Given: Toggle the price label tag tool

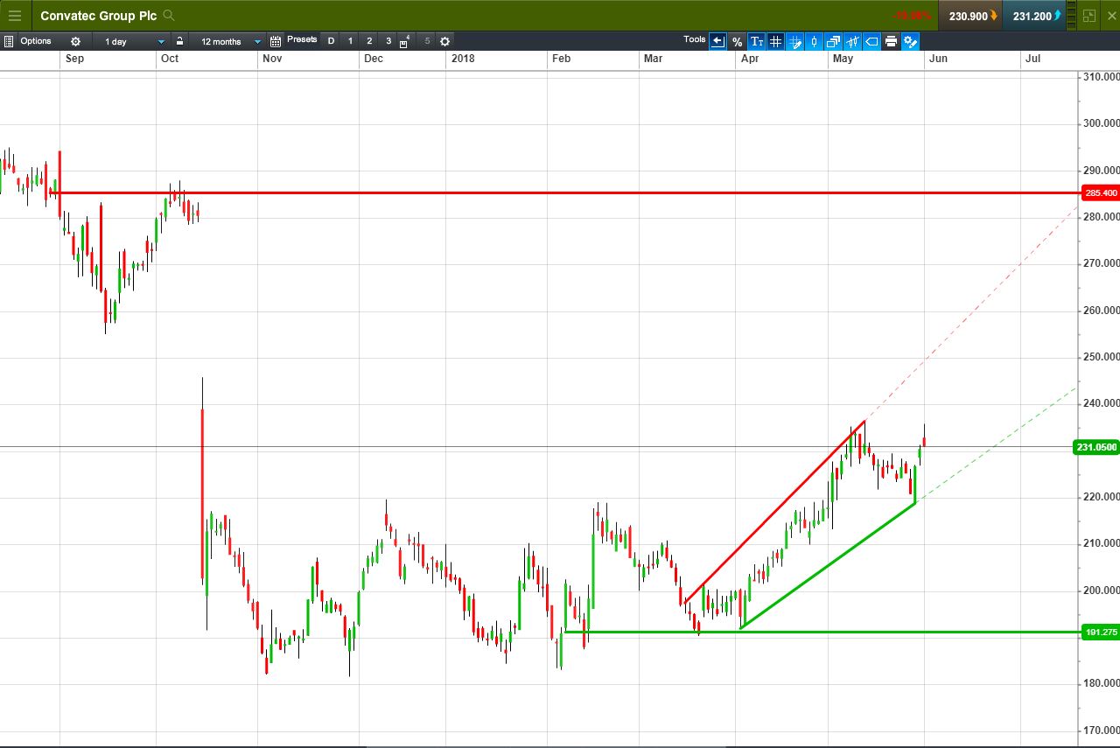Looking at the screenshot, I should coord(871,41).
